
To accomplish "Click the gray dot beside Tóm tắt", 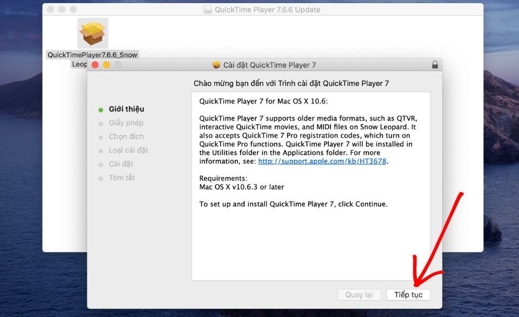I will point(101,178).
